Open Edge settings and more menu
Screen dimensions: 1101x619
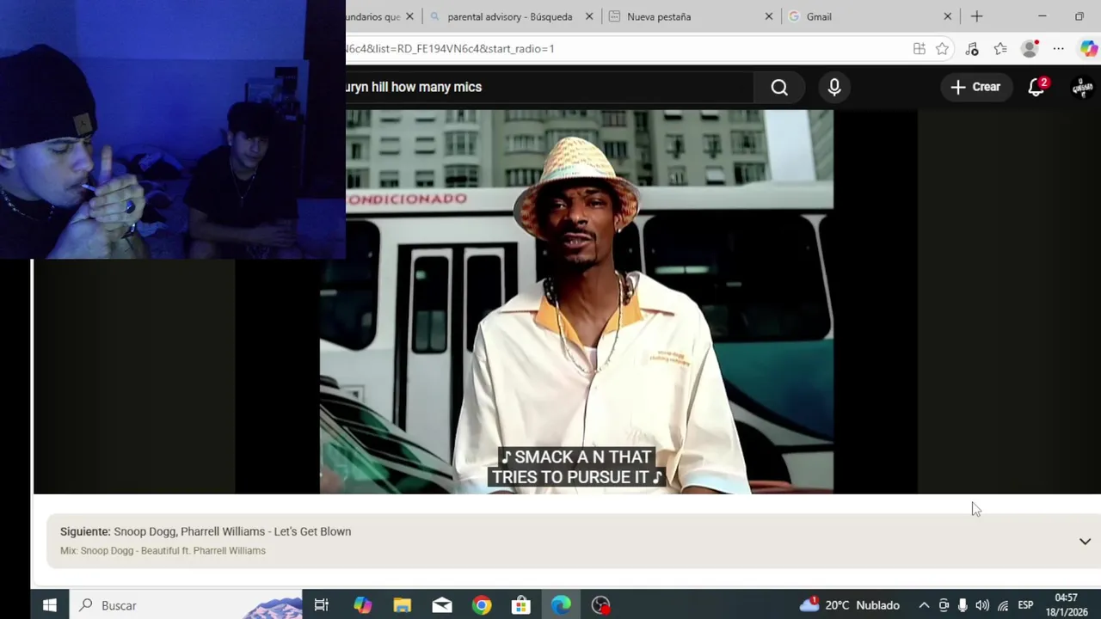pyautogui.click(x=1059, y=49)
